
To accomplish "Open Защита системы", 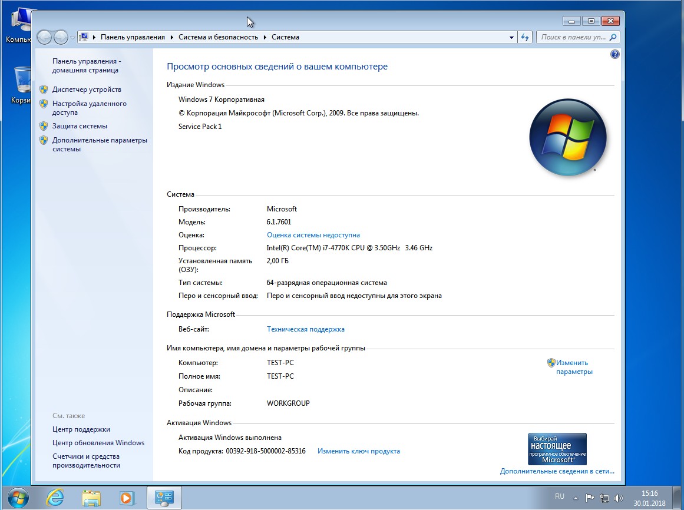I will pos(80,126).
